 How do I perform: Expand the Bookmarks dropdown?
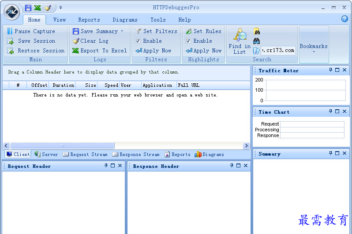tap(314, 45)
